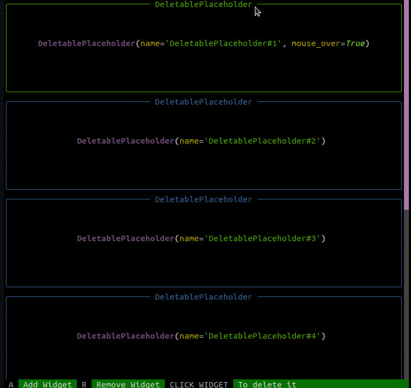Click the CLICK WIDGET footer label

click(x=198, y=384)
